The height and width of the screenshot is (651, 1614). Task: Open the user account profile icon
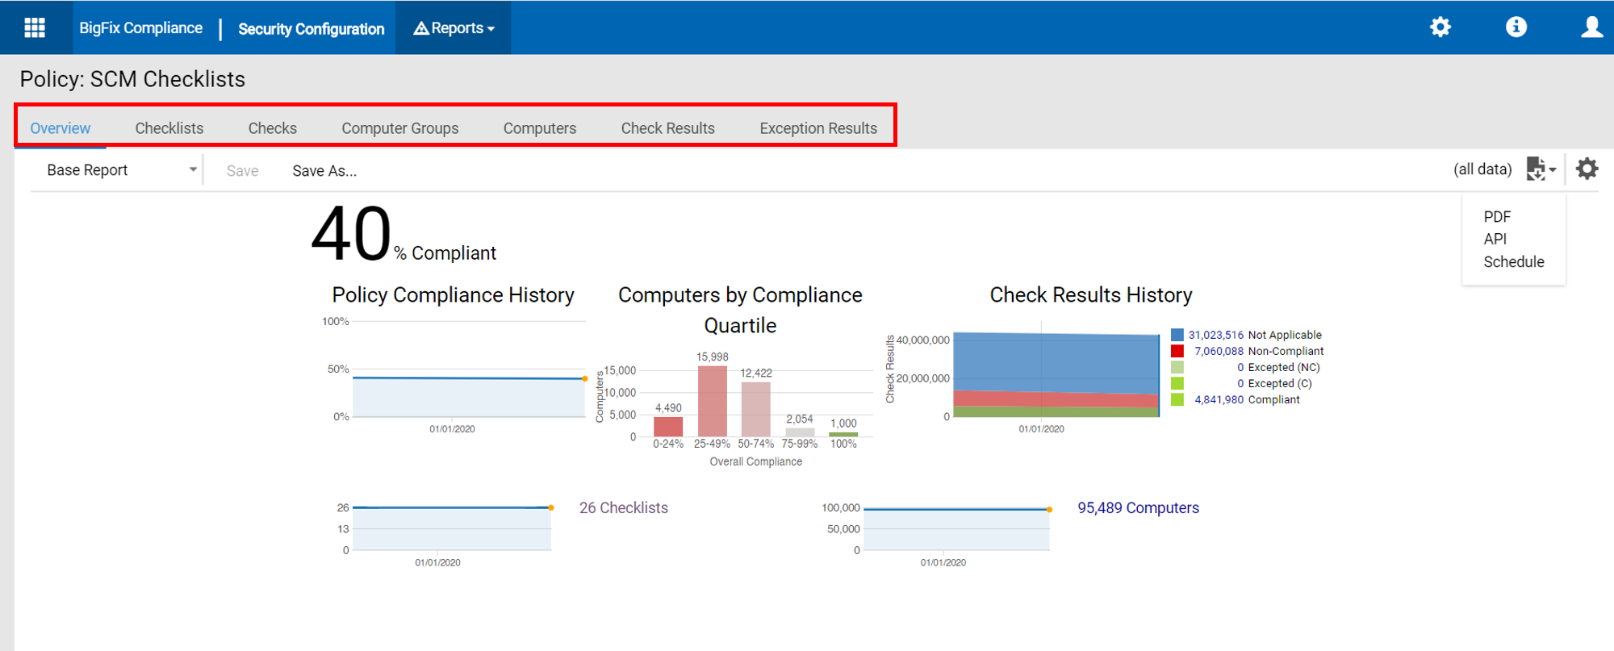pyautogui.click(x=1591, y=27)
